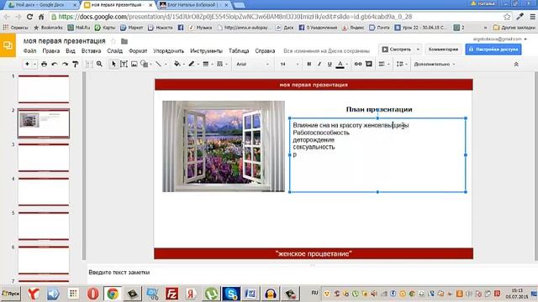
Task: Open the new slide layout dropdown arrow
Action: tap(34, 64)
